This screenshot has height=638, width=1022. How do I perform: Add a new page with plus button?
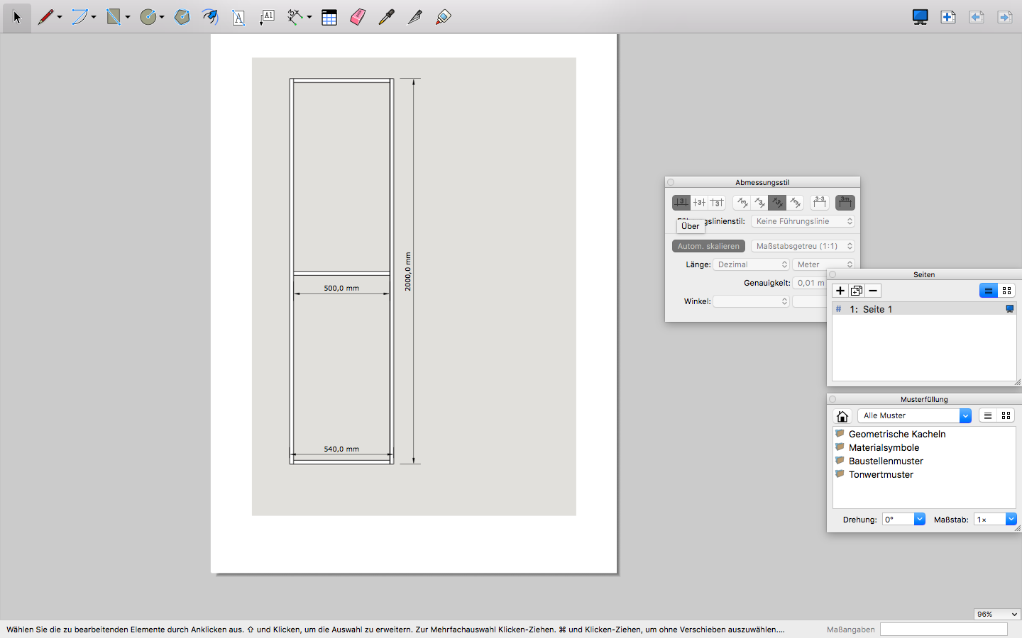[840, 291]
